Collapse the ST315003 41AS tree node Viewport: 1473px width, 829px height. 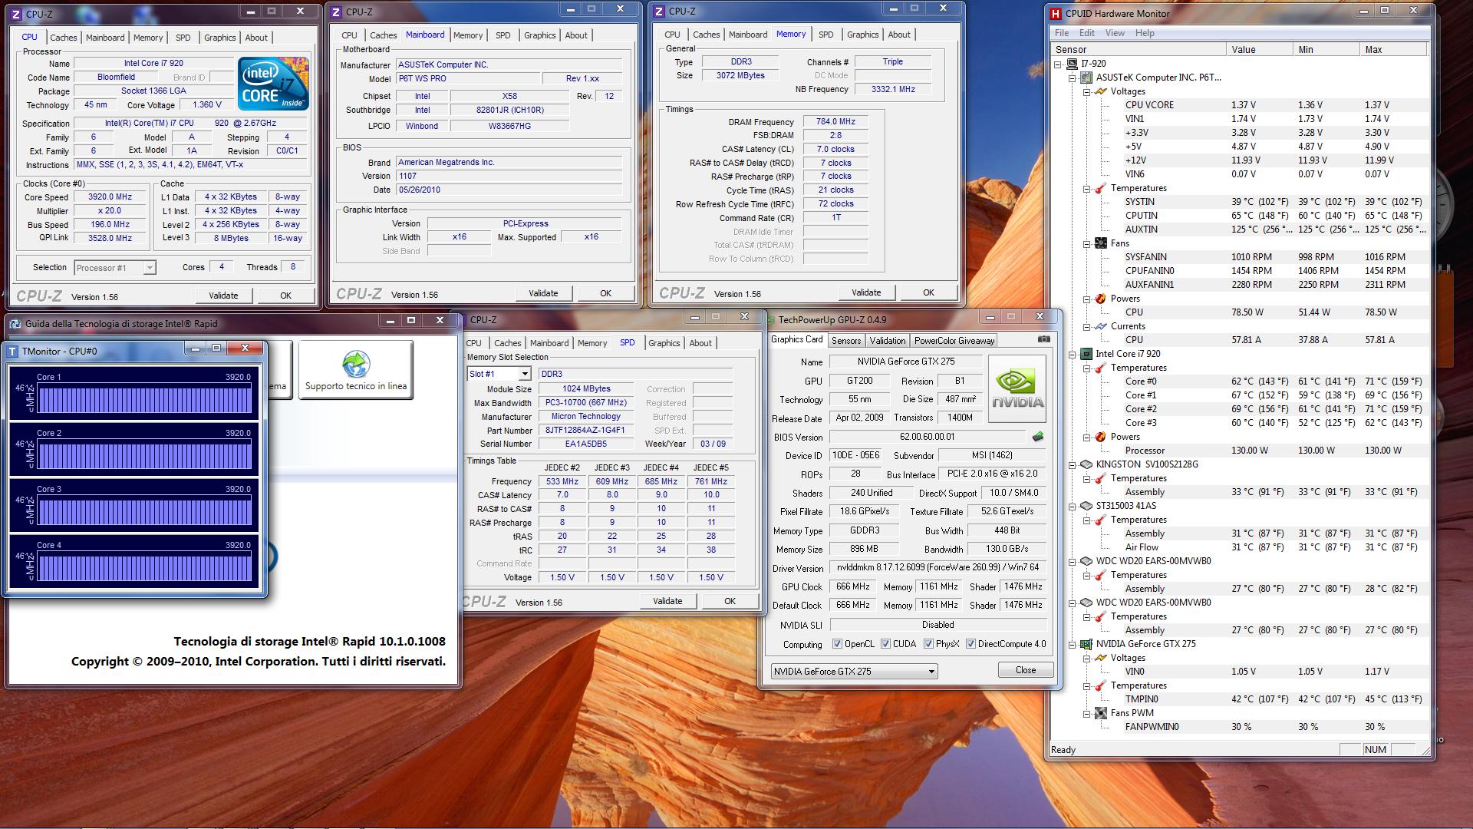(x=1073, y=506)
